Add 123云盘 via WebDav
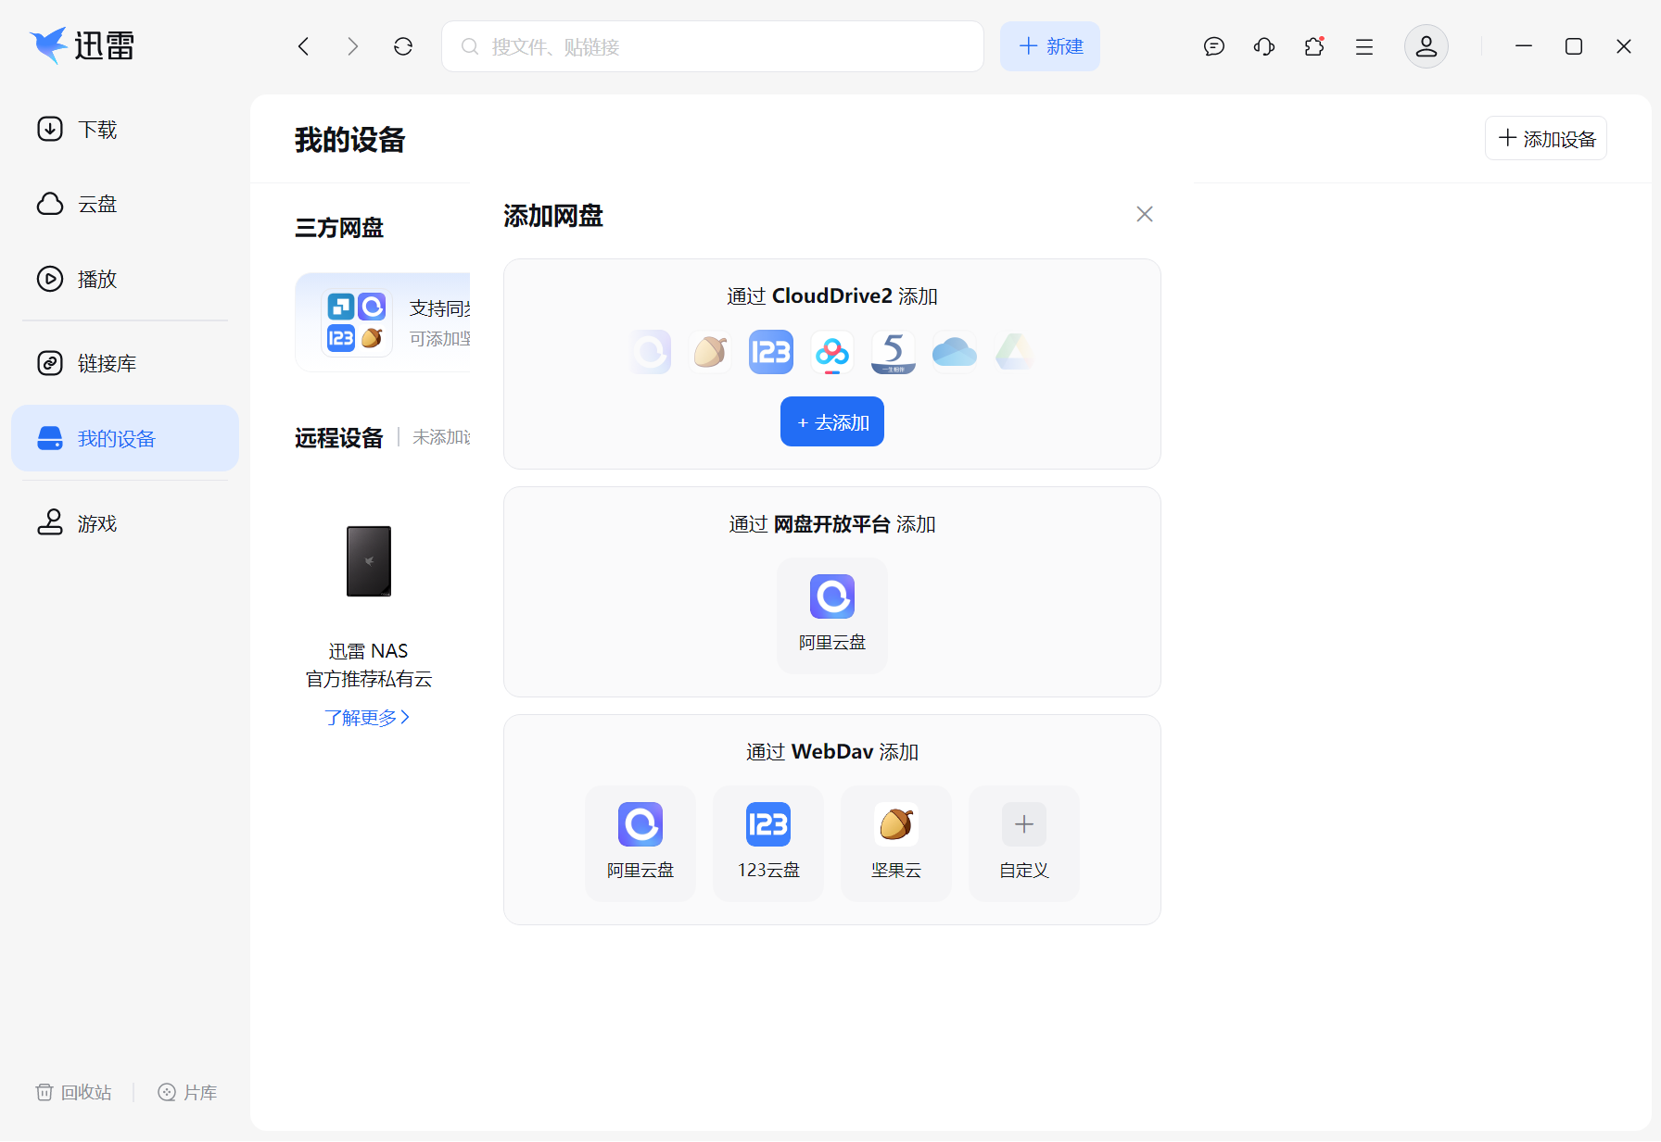The image size is (1661, 1142). click(x=768, y=843)
